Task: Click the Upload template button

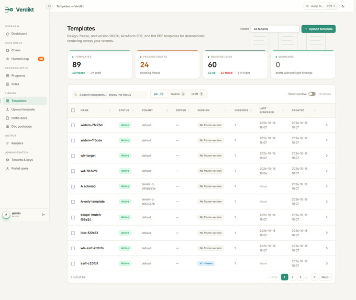Action: [318, 29]
